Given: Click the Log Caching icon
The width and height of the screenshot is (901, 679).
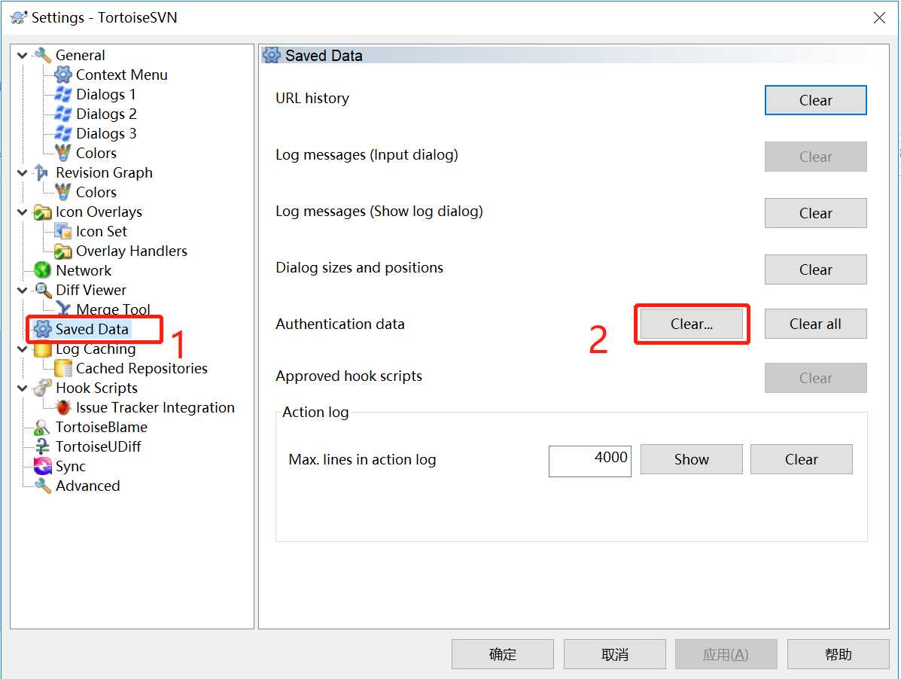Looking at the screenshot, I should click(x=42, y=349).
